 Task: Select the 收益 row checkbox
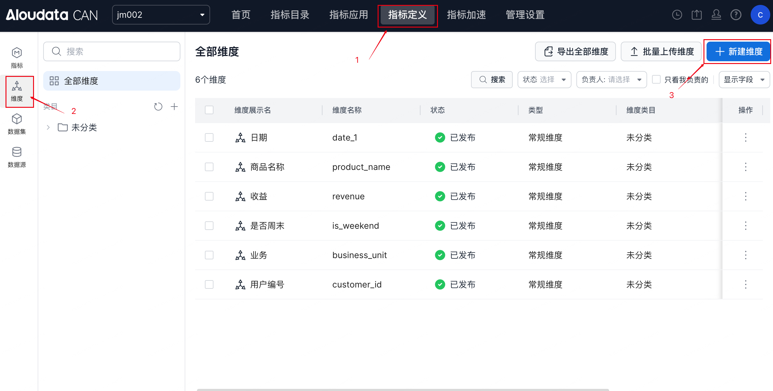pos(209,196)
